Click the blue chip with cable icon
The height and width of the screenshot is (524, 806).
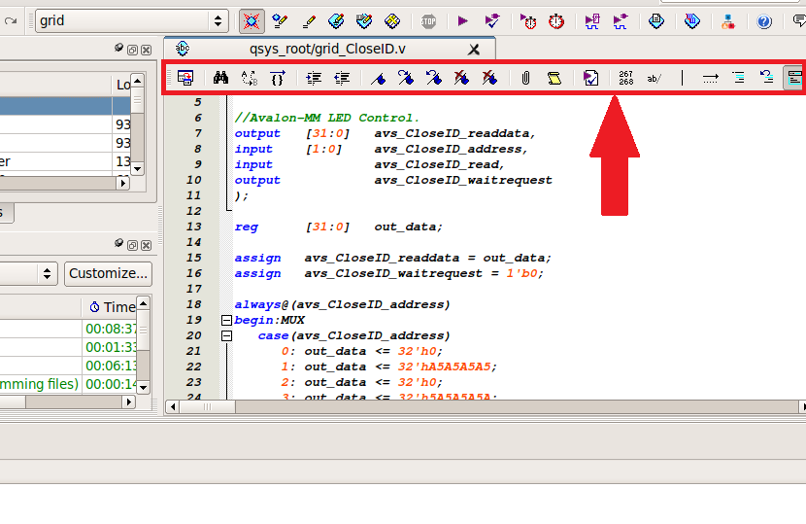click(x=691, y=21)
